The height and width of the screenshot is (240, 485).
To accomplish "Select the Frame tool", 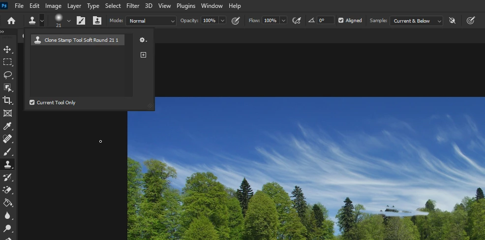I will click(7, 113).
